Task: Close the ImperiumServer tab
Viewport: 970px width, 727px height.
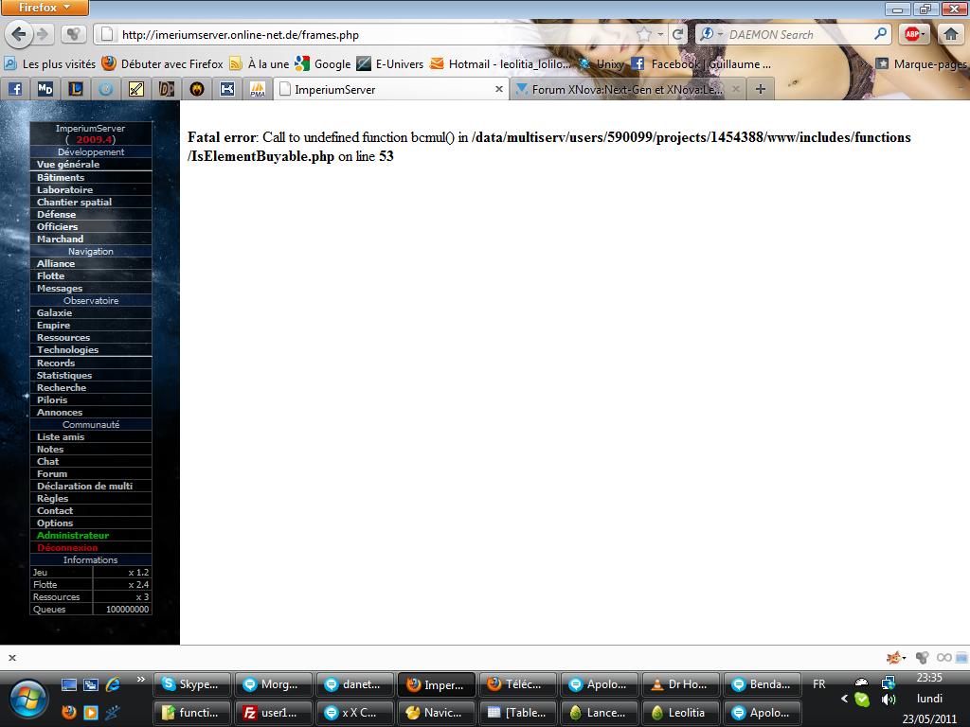Action: 498,89
